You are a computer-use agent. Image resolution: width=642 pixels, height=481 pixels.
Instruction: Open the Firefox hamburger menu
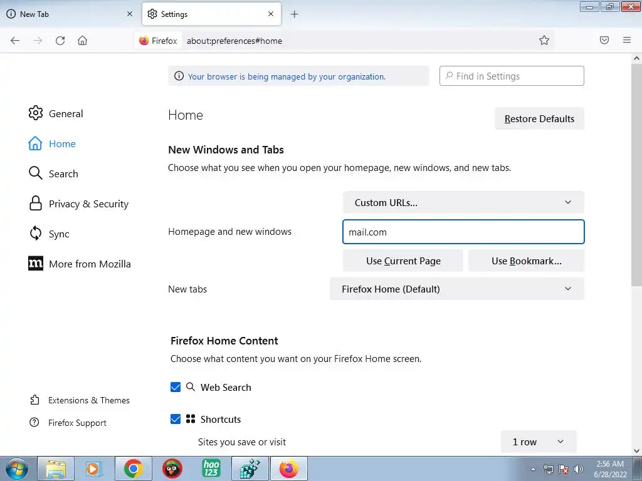pos(627,40)
